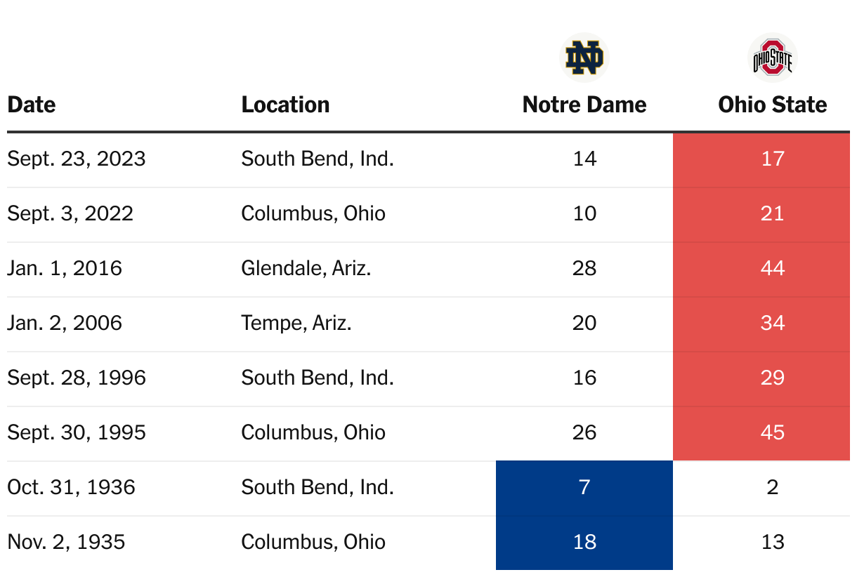Click Ohio State score 2
Viewport: 857px width, 577px height.
coord(772,487)
